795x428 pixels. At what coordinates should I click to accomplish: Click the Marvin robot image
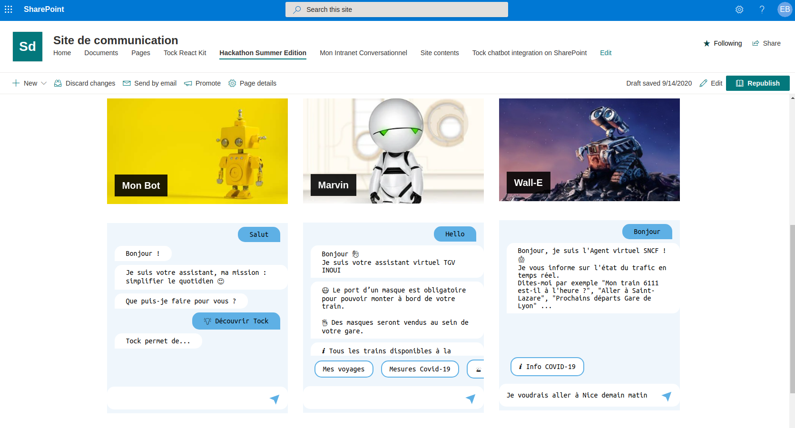(x=393, y=151)
